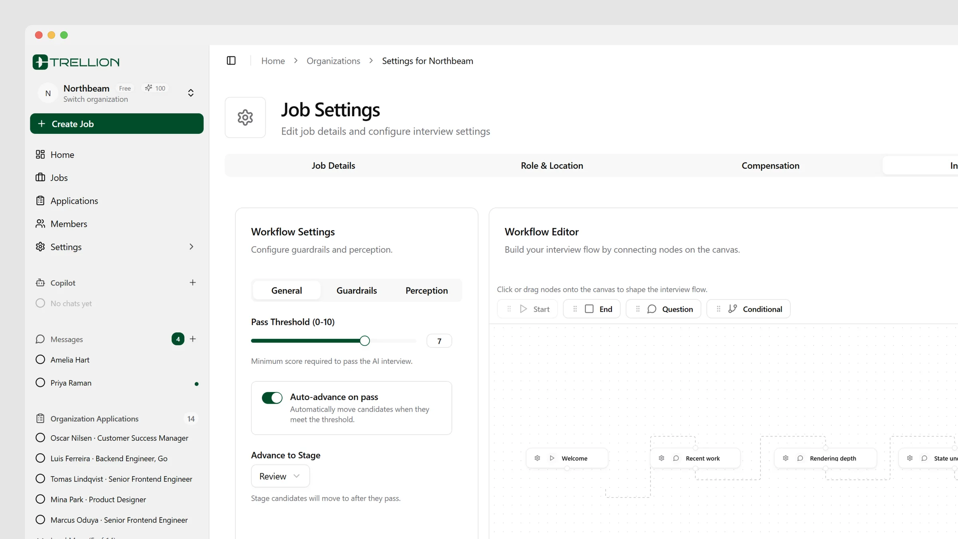This screenshot has height=539, width=958.
Task: Click the drag handle of the Conditional node
Action: click(x=718, y=309)
